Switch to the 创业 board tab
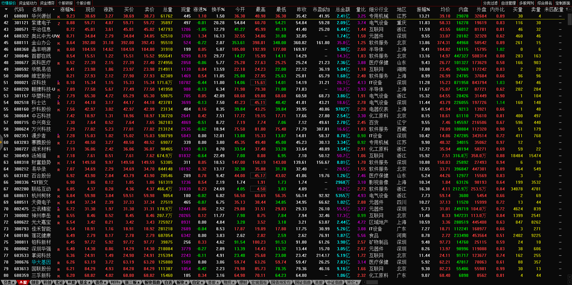The height and width of the screenshot is (285, 572). (x=35, y=282)
